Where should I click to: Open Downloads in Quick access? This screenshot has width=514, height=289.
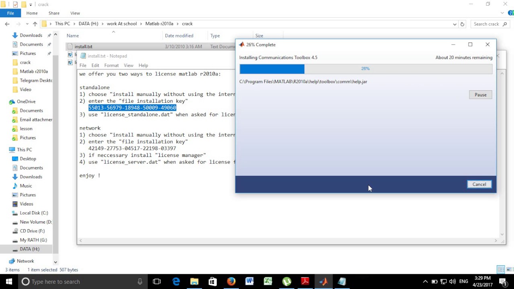click(x=31, y=35)
